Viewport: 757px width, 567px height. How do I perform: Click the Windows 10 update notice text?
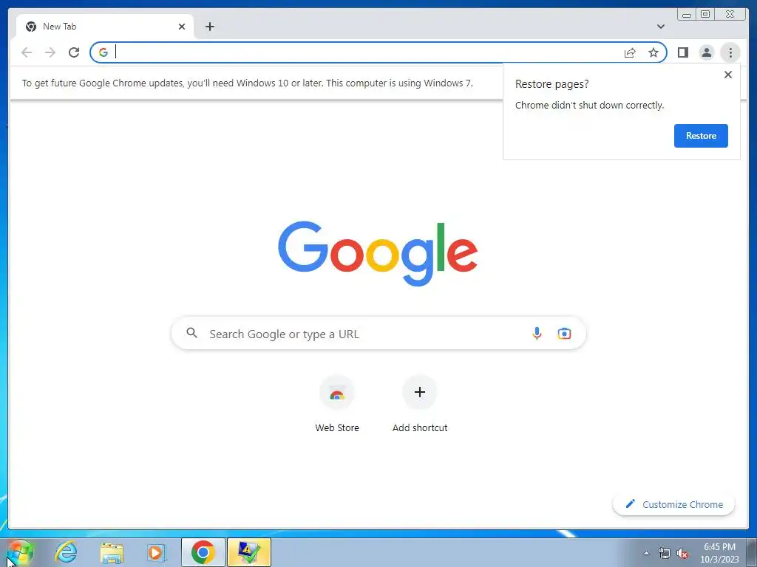tap(248, 83)
